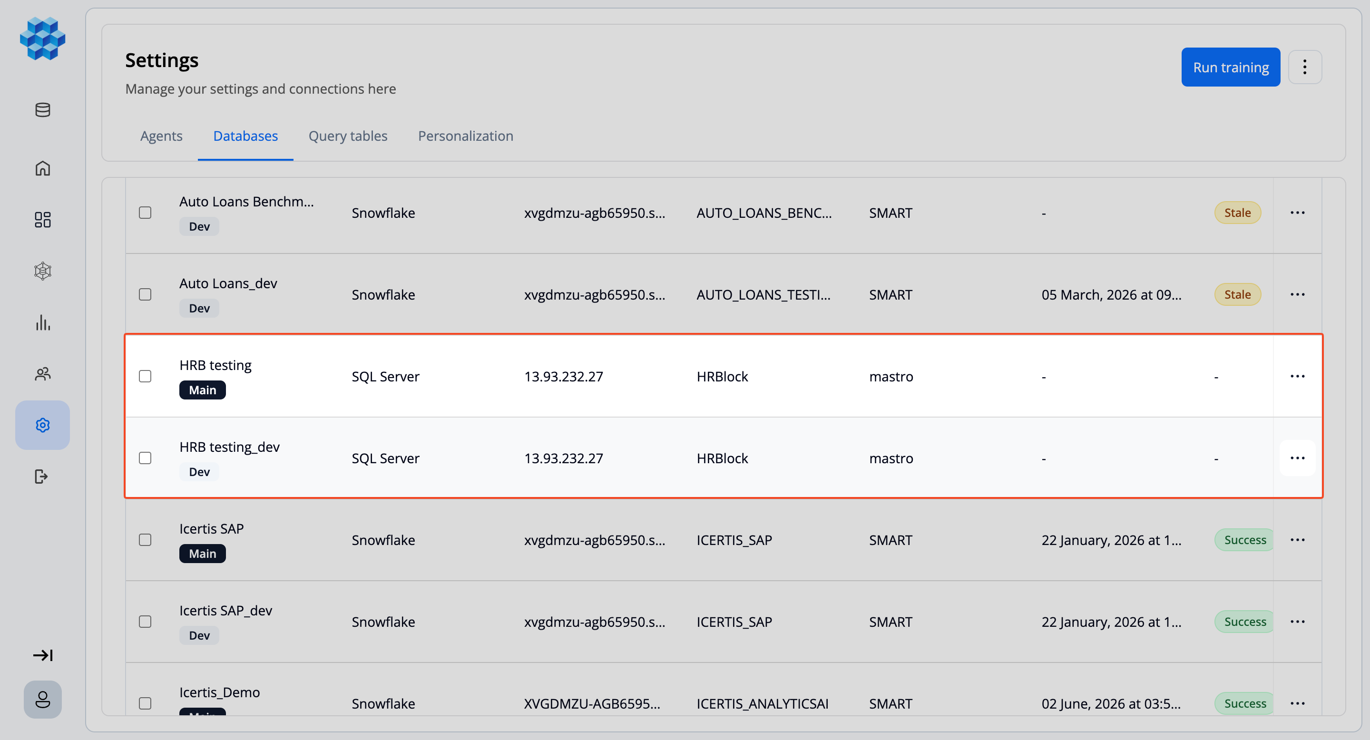Click Snowflake in the Icertis SAP_dev row

pos(383,622)
